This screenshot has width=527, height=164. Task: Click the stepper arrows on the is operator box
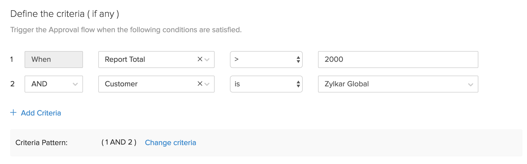point(298,84)
